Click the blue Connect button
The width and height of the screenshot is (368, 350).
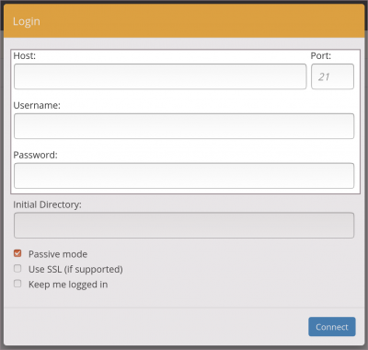coord(332,327)
